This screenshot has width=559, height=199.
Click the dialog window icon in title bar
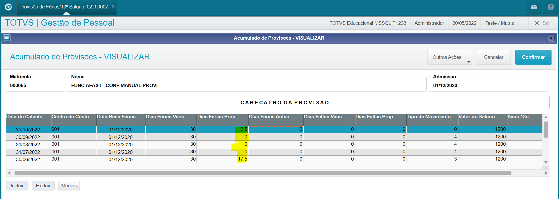[7, 38]
